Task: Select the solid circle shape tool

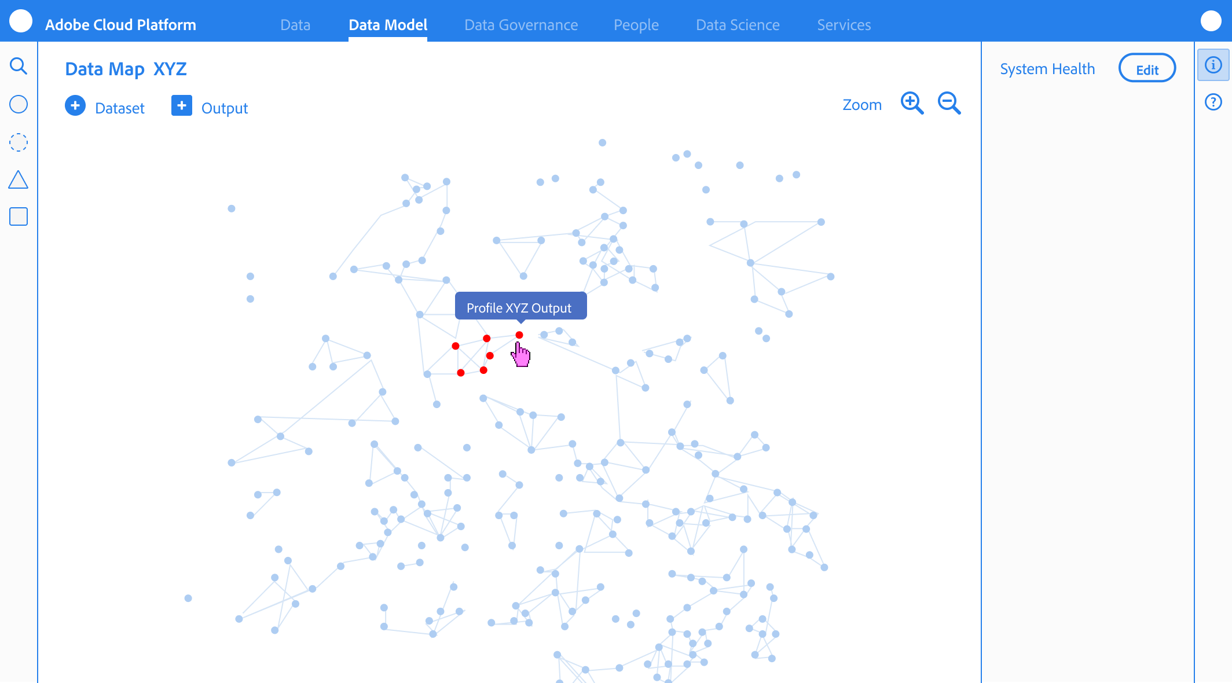Action: click(19, 104)
